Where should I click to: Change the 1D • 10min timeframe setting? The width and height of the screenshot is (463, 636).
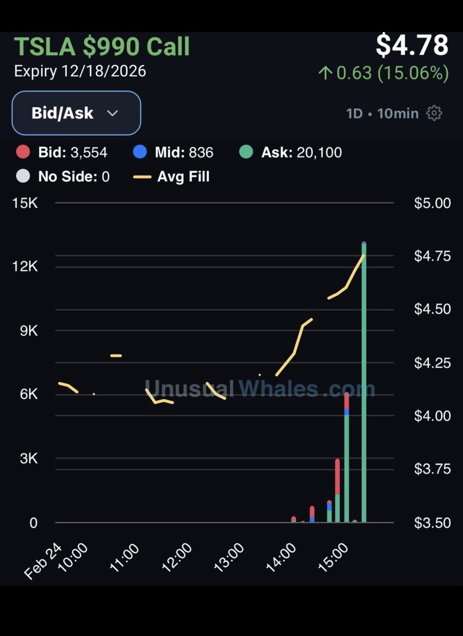pos(382,114)
